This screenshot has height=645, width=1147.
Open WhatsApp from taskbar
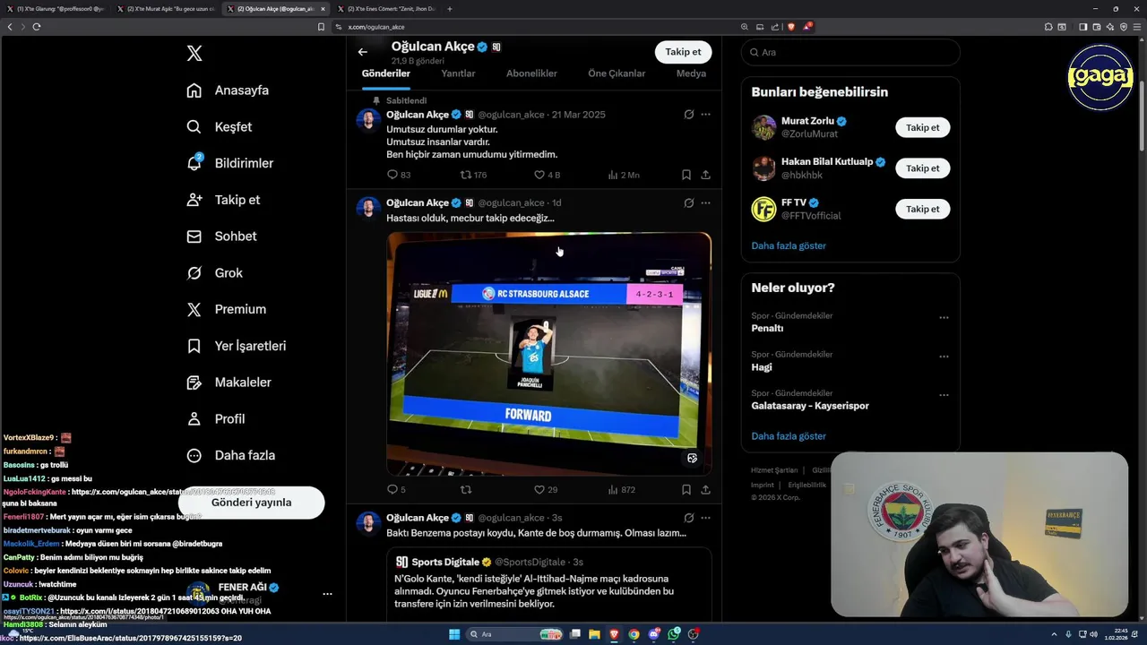(x=674, y=634)
